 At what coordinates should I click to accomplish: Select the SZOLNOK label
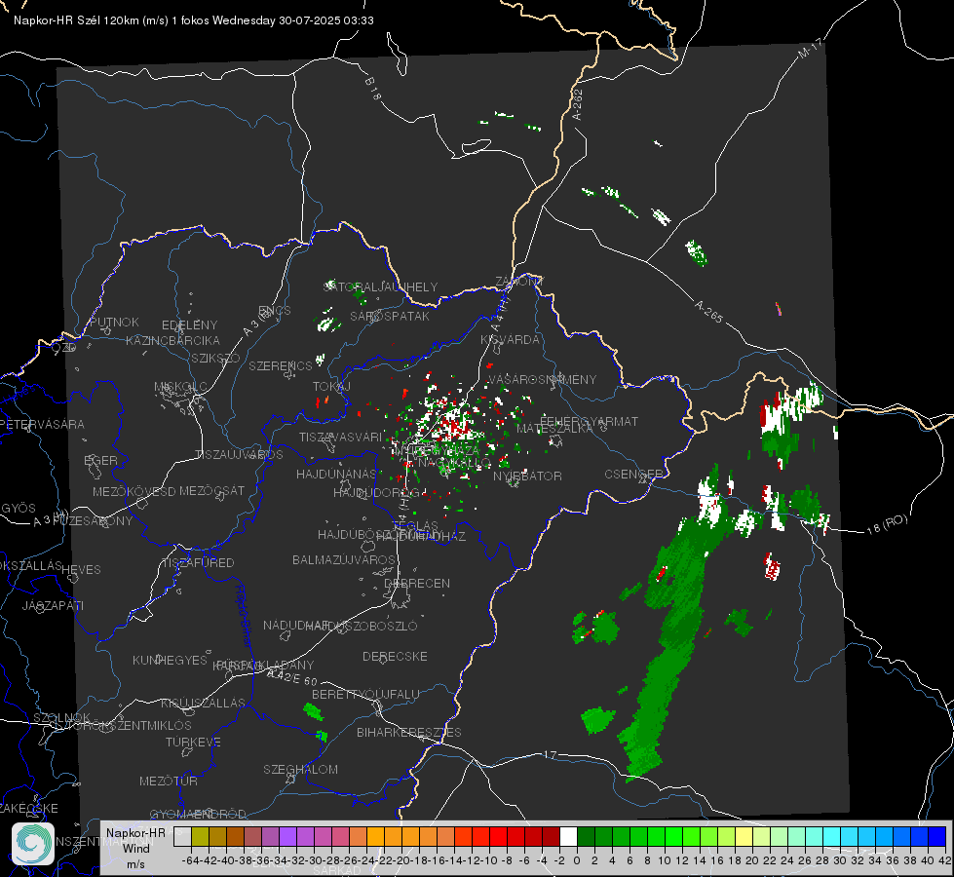[61, 717]
